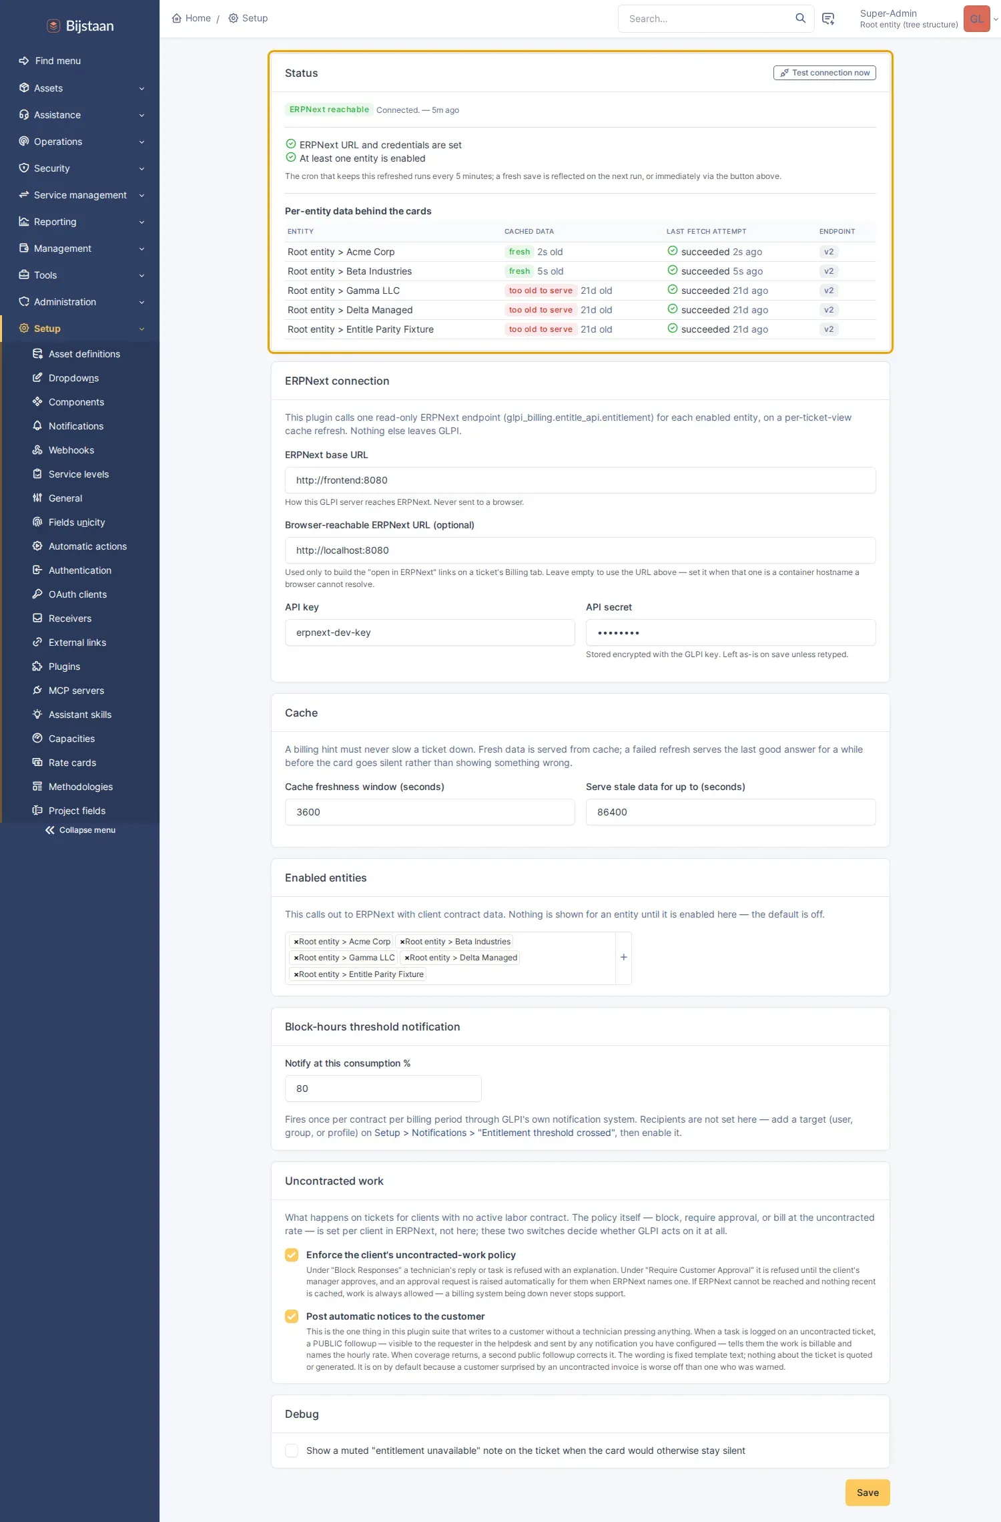Image resolution: width=1001 pixels, height=1522 pixels.
Task: Click the search magnifier icon
Action: point(800,19)
